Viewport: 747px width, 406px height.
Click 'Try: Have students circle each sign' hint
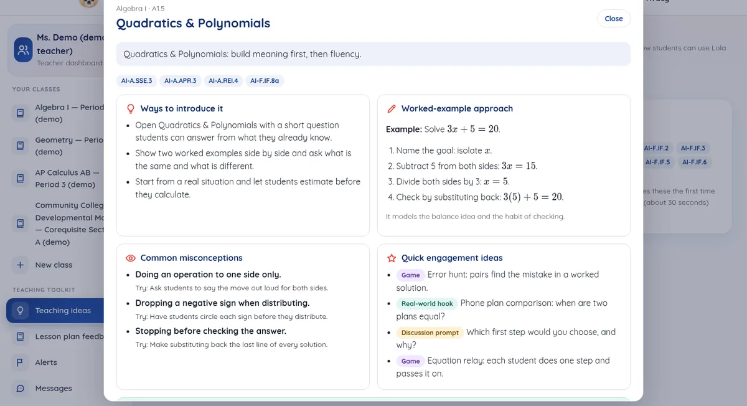pyautogui.click(x=232, y=316)
